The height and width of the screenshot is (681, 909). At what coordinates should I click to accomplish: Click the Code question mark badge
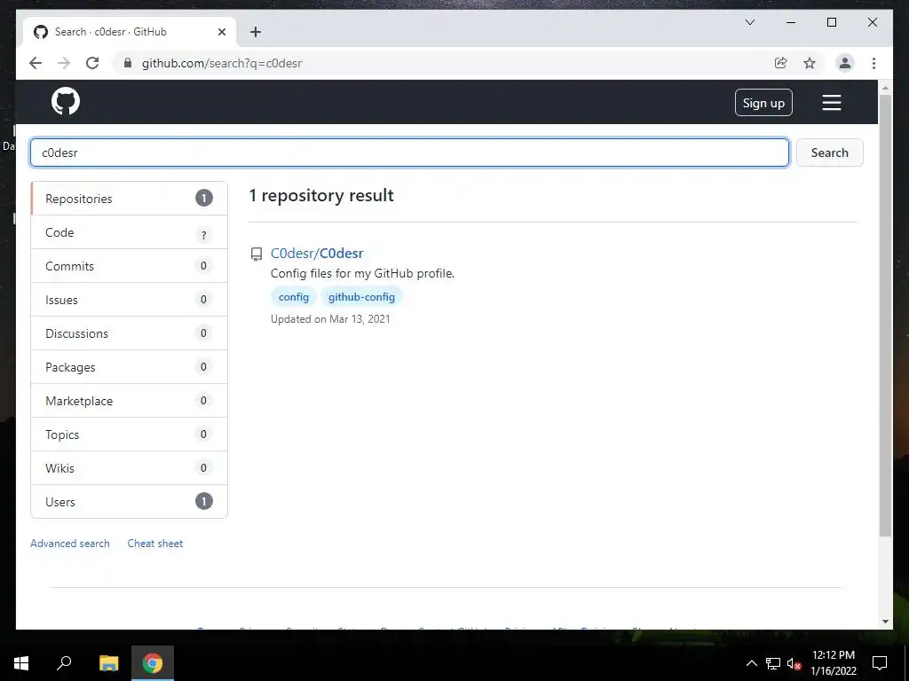203,235
